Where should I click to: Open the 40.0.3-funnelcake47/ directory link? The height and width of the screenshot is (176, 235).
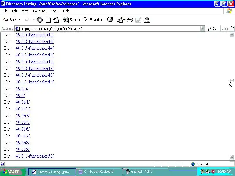(34, 68)
